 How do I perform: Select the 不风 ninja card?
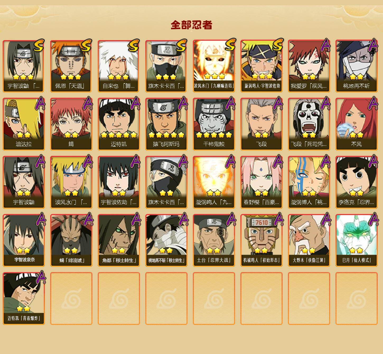(357, 124)
